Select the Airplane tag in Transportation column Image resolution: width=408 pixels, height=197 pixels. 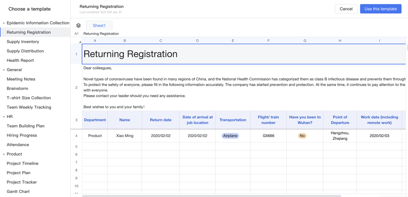[230, 136]
